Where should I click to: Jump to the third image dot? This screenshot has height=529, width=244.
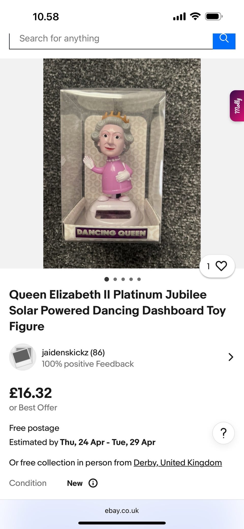click(x=123, y=279)
